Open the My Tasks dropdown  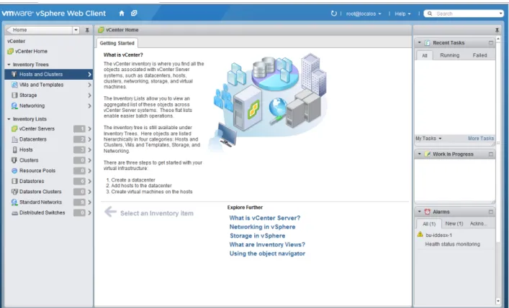428,139
